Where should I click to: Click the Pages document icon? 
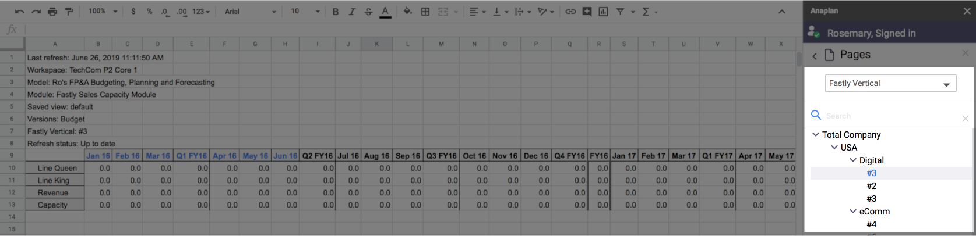(829, 55)
